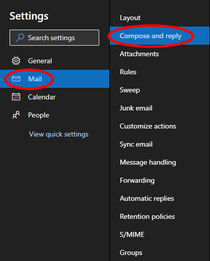Image resolution: width=210 pixels, height=261 pixels.
Task: Open the Attachments settings
Action: coord(159,54)
